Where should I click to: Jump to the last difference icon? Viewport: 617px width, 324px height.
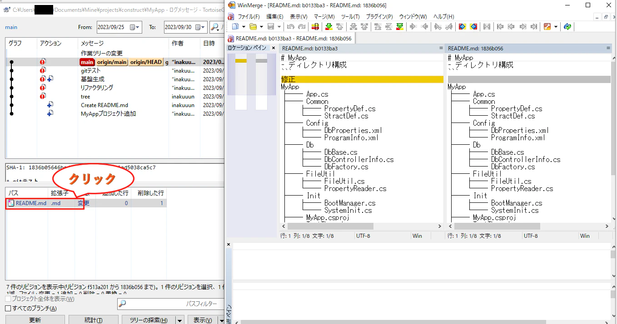400,27
